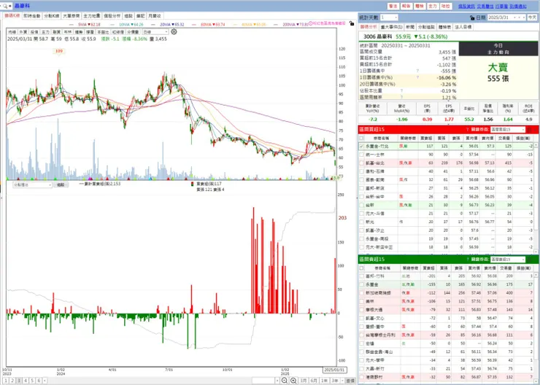
Task: Click the magnifier search icon at top left
Action: (5, 6)
